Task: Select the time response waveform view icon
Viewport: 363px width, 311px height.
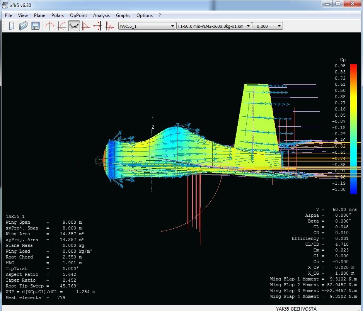Action: (110, 26)
